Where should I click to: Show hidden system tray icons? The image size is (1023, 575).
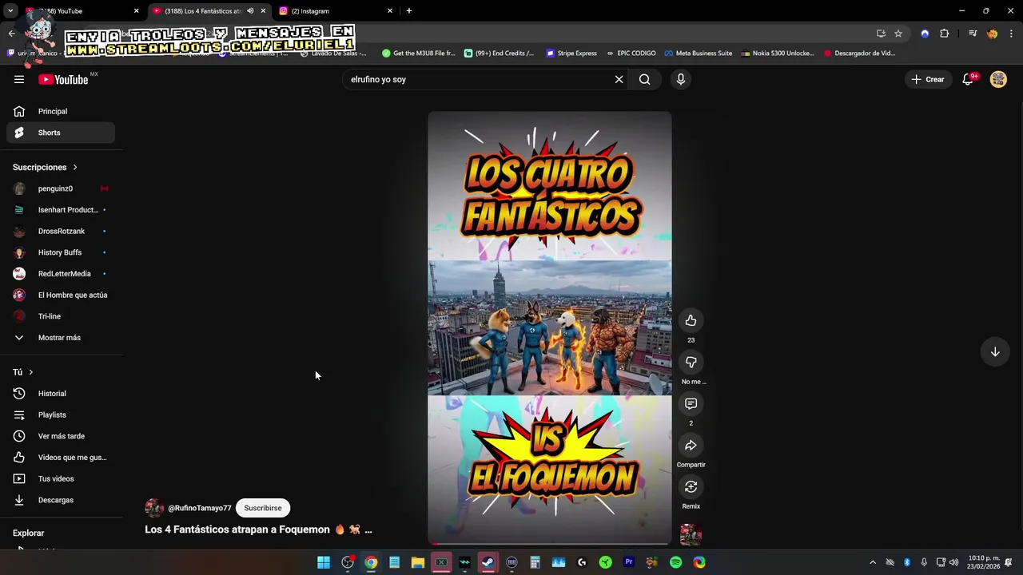coord(873,562)
